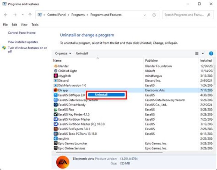Image resolution: width=217 pixels, height=170 pixels.
Task: Click the vertical list scrollbar
Action: [215, 75]
